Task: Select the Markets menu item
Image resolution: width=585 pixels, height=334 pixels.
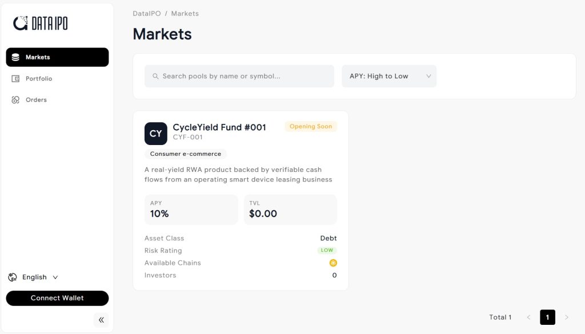Action: (x=38, y=57)
